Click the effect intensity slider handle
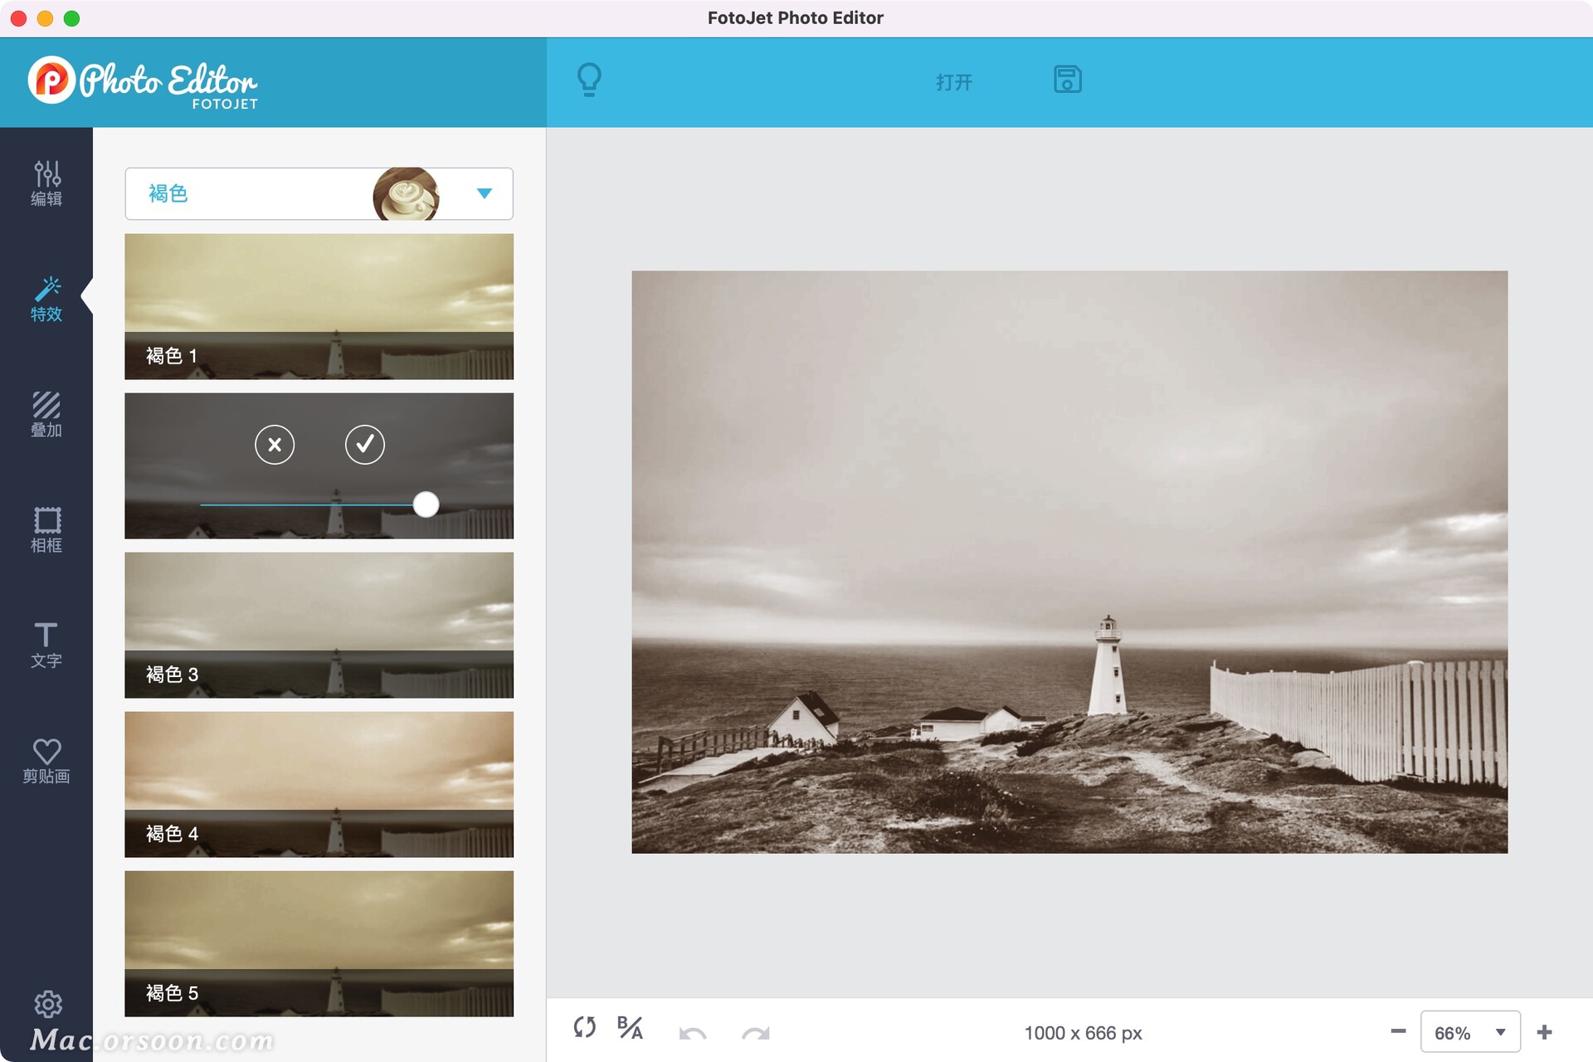This screenshot has width=1593, height=1062. pyautogui.click(x=426, y=504)
